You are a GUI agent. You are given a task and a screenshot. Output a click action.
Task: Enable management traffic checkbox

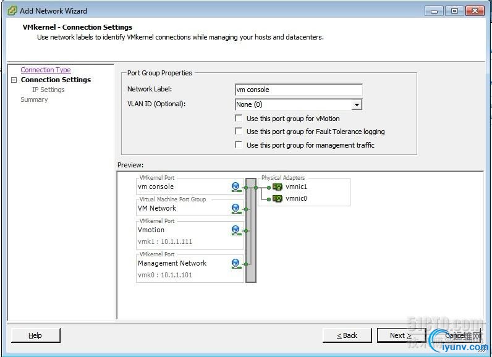[x=239, y=145]
